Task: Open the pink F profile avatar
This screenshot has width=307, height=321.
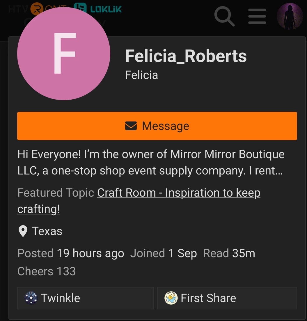Action: [x=64, y=54]
